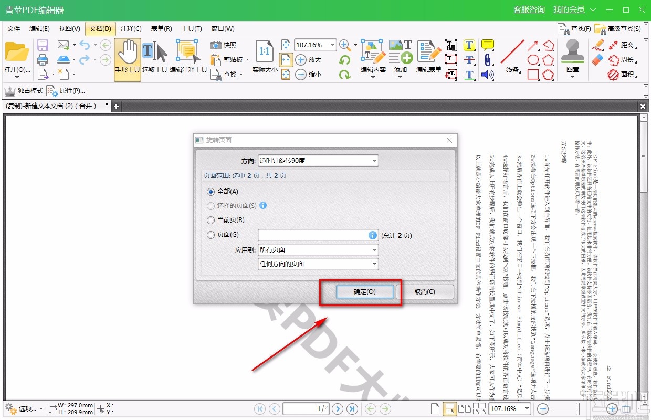Image resolution: width=651 pixels, height=420 pixels.
Task: Select single page continuous layout icon
Action: tap(449, 408)
